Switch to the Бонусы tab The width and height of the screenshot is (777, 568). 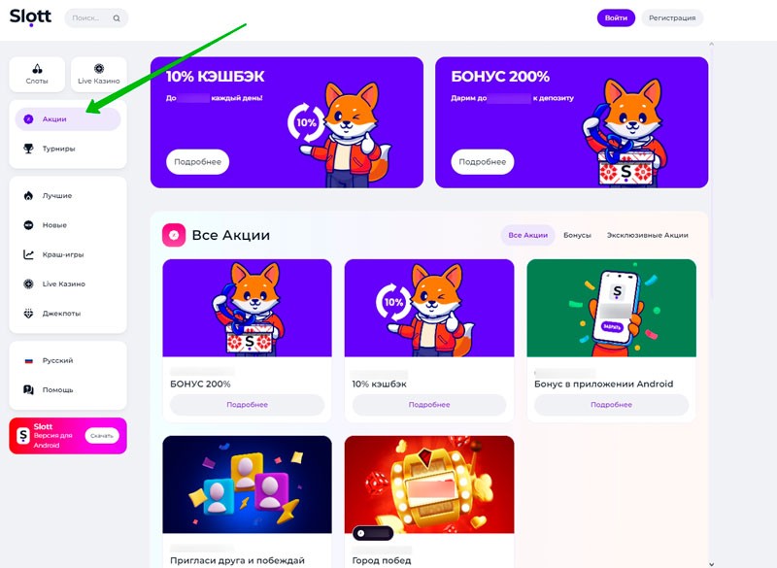coord(577,235)
